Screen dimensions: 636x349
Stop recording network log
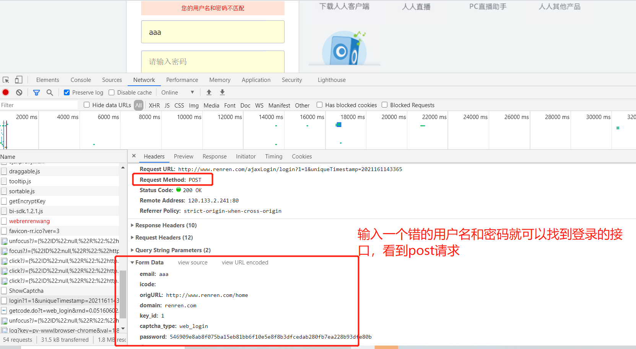tap(6, 92)
